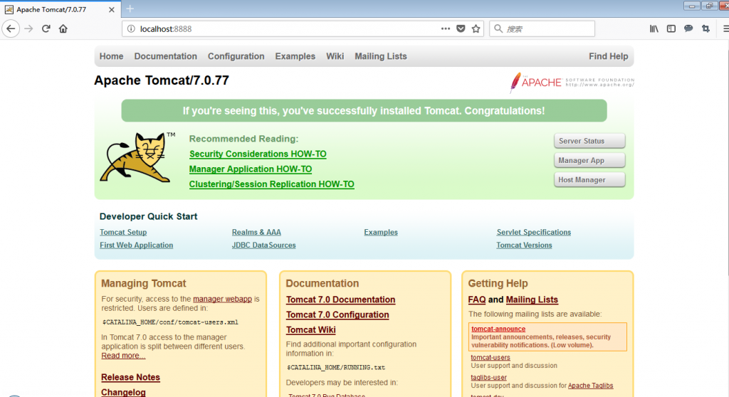Go back using the browser back arrow

click(x=11, y=29)
